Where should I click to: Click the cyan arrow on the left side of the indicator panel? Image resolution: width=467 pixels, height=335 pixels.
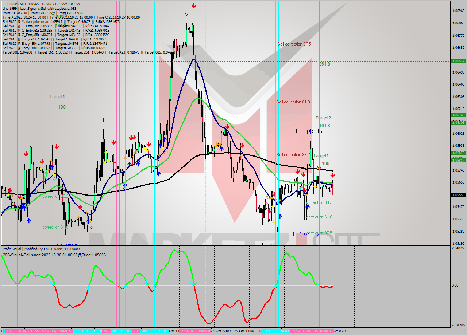click(54, 283)
